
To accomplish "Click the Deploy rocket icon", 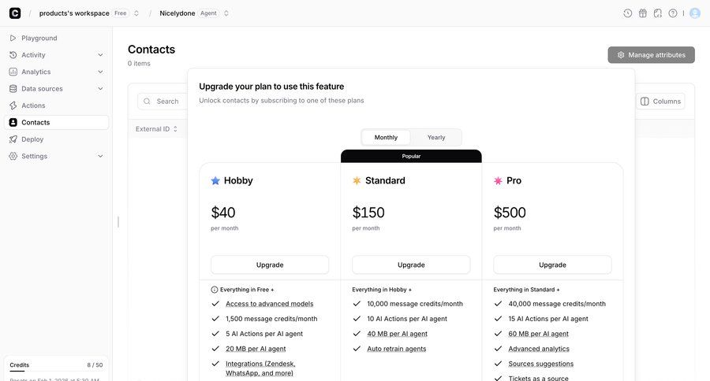I will (x=13, y=139).
